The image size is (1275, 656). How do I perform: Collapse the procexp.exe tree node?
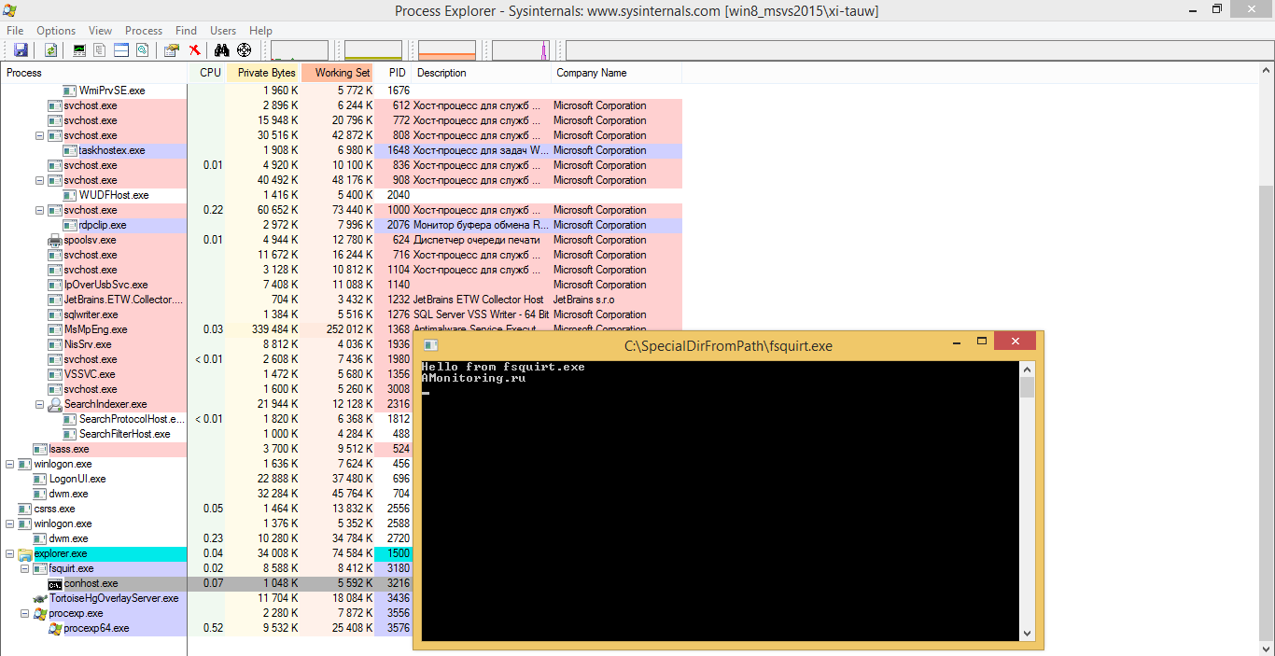(x=25, y=613)
